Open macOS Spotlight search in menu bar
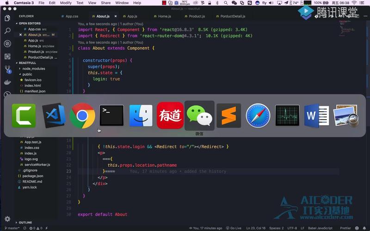This screenshot has width=370, height=231. point(226,3)
